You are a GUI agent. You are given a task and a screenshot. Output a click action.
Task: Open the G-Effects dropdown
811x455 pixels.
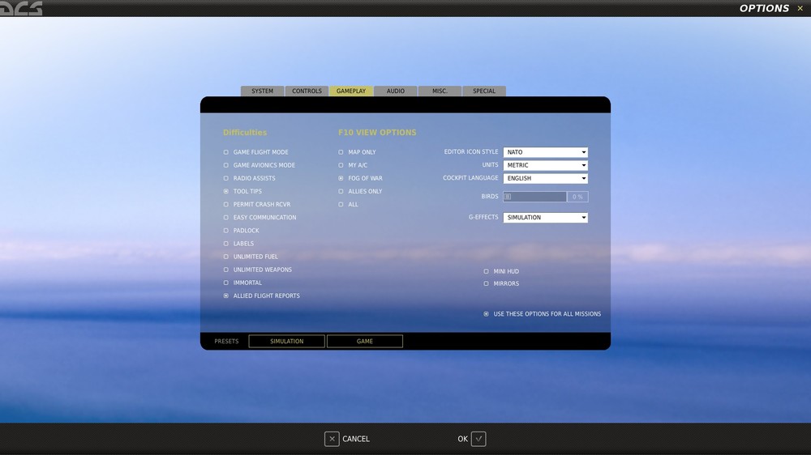coord(546,218)
